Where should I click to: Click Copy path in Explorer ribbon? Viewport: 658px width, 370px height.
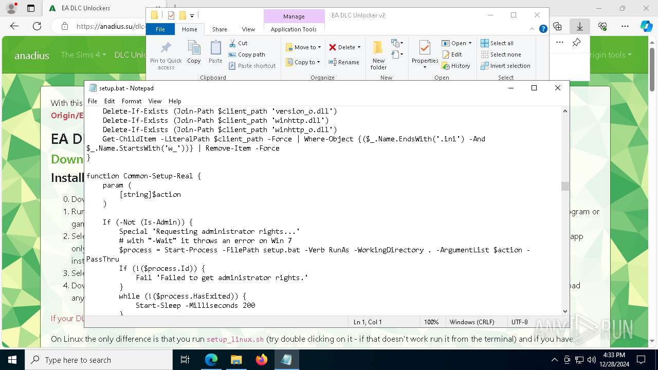pos(247,54)
